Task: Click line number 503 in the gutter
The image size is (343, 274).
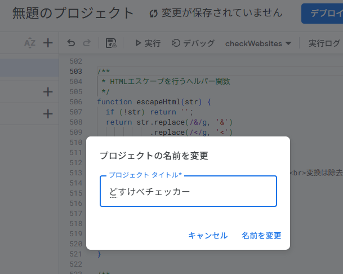Action: click(x=75, y=72)
